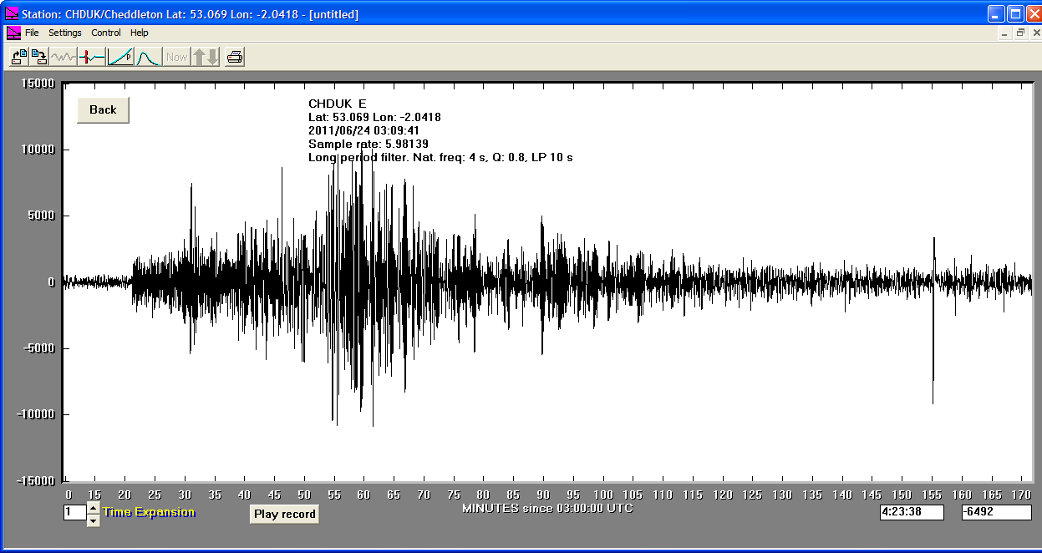Open the Settings menu

65,33
